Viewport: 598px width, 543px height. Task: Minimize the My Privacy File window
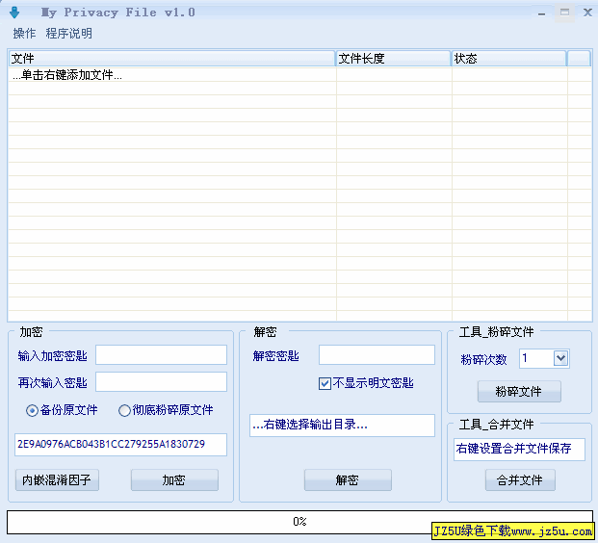(541, 13)
